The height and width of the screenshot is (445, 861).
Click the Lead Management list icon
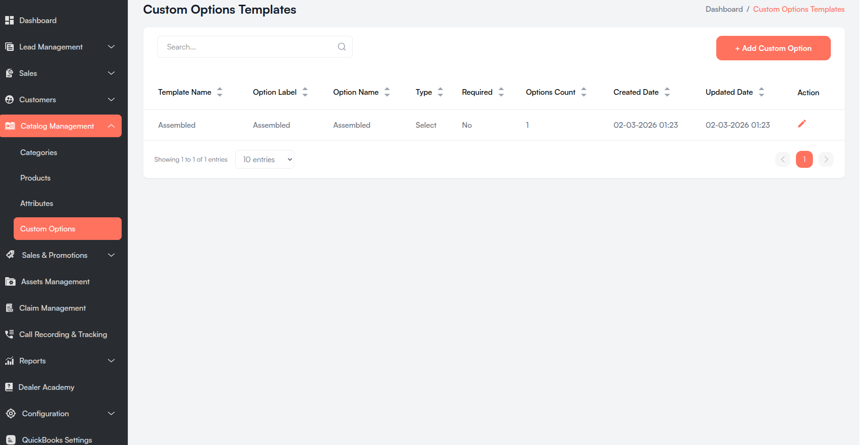pyautogui.click(x=9, y=47)
